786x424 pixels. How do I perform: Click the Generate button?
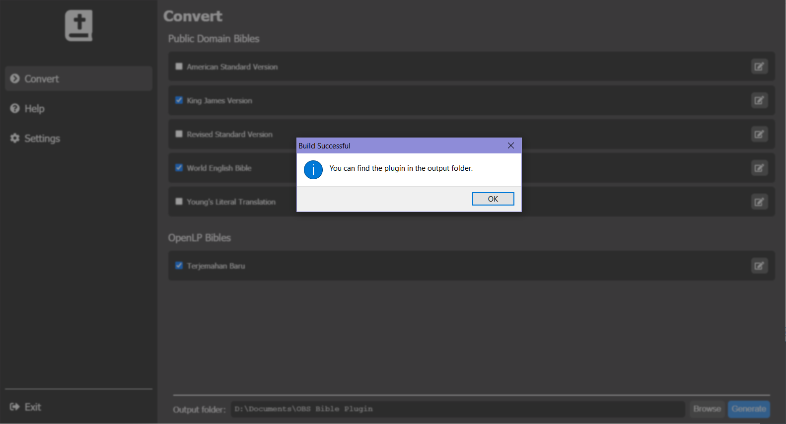tap(749, 409)
